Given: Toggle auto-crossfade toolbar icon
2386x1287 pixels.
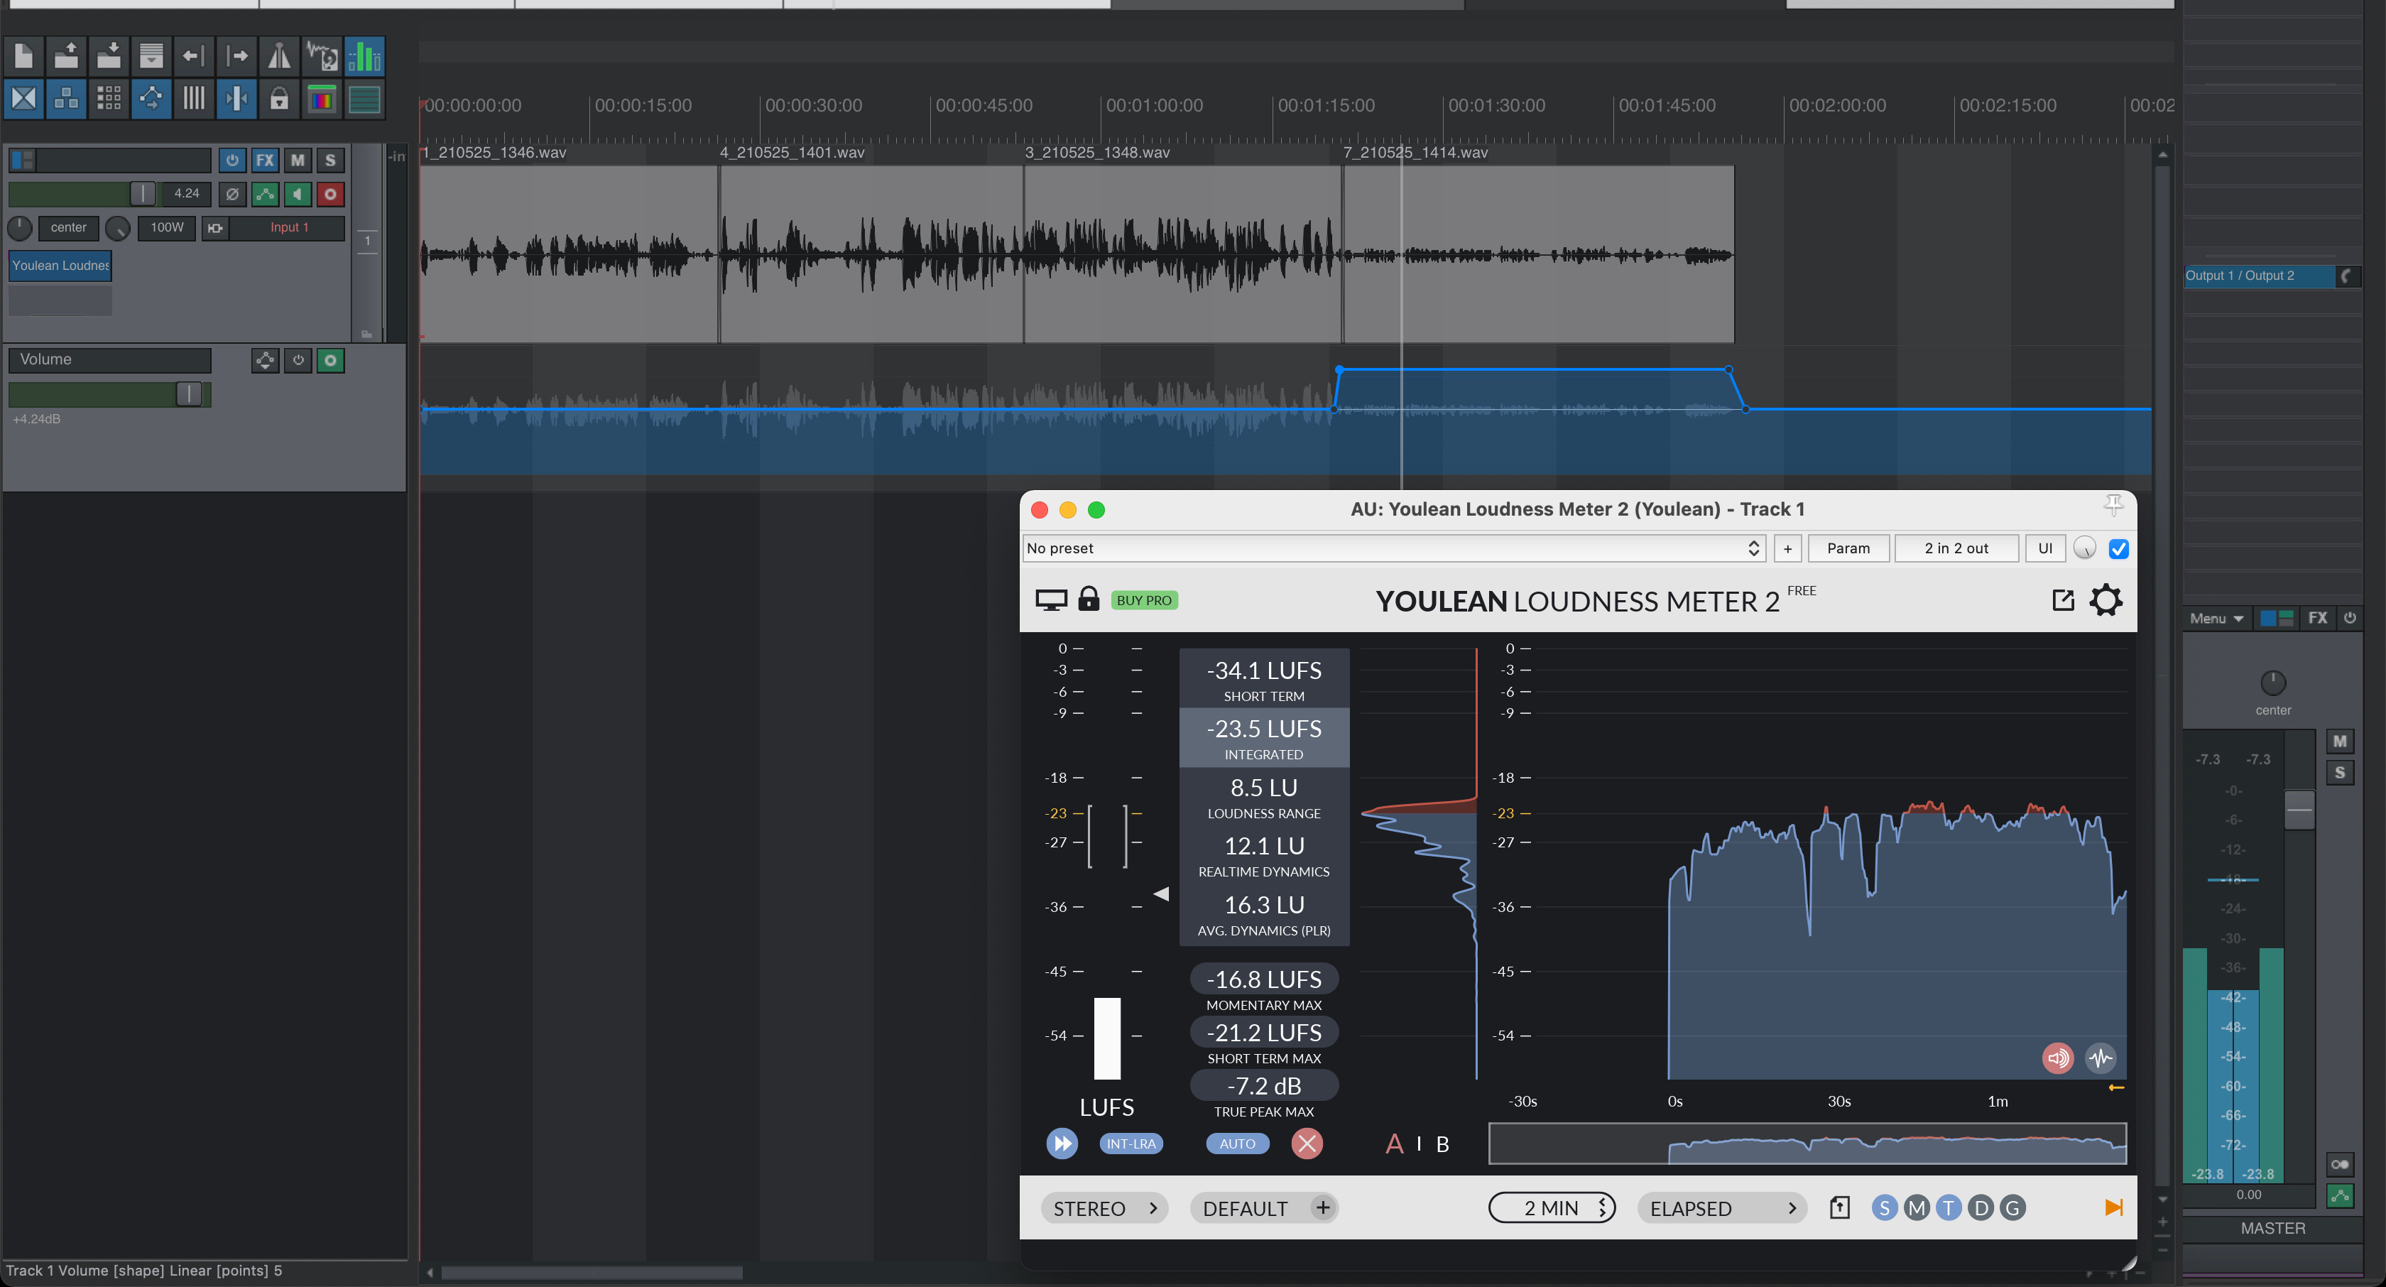Looking at the screenshot, I should 24,98.
